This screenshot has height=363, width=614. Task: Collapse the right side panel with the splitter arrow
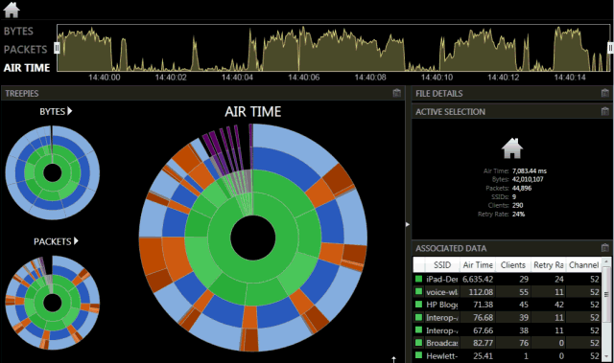tap(408, 224)
